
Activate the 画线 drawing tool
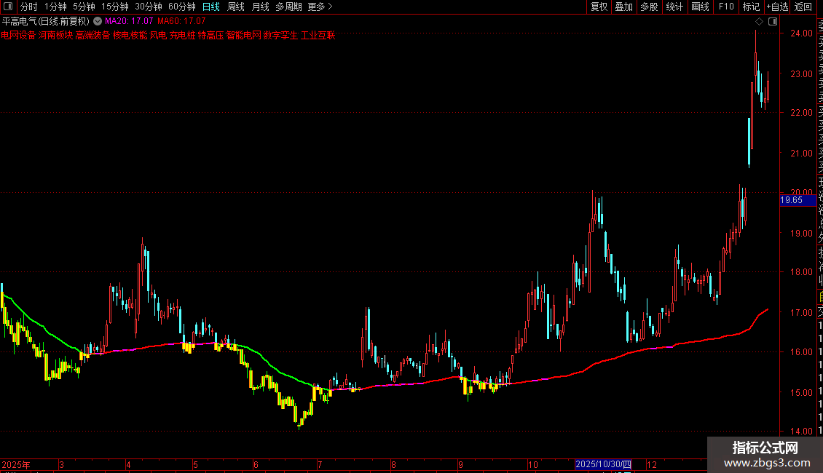700,7
